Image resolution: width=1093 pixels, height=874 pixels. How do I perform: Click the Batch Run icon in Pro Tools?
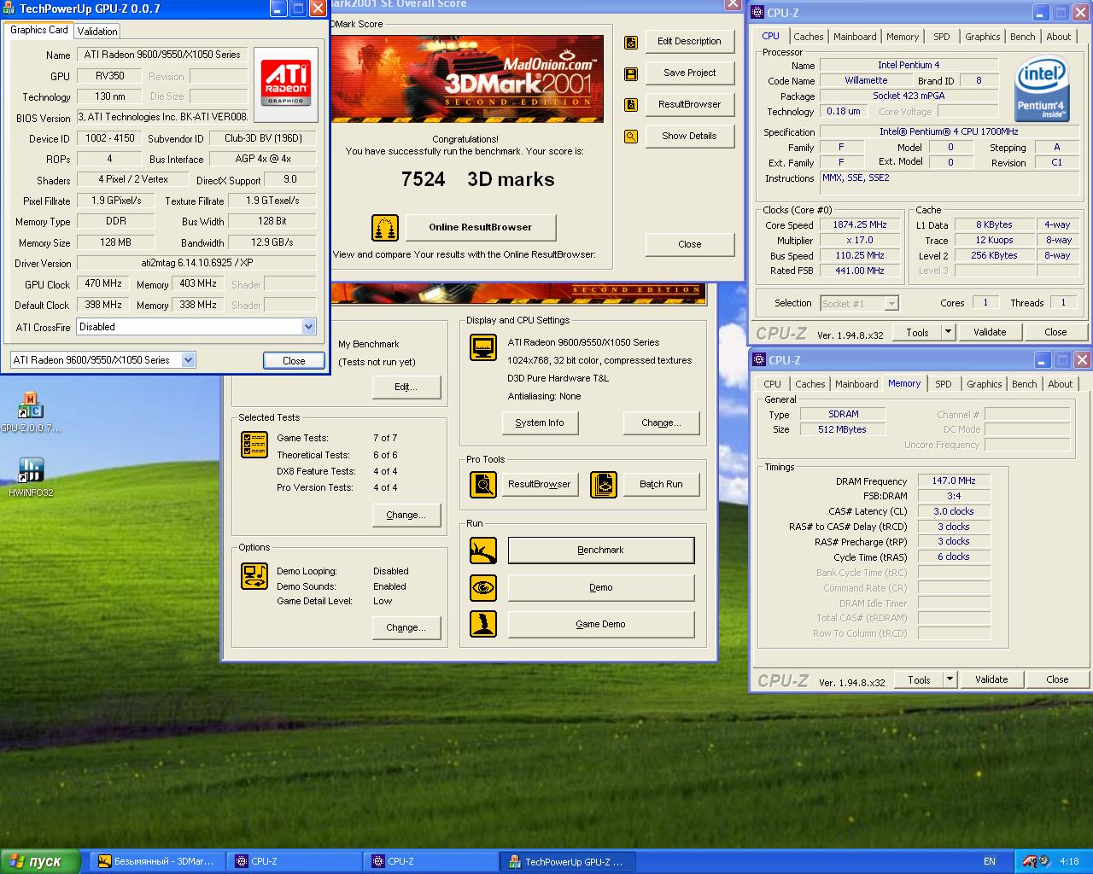[x=604, y=485]
